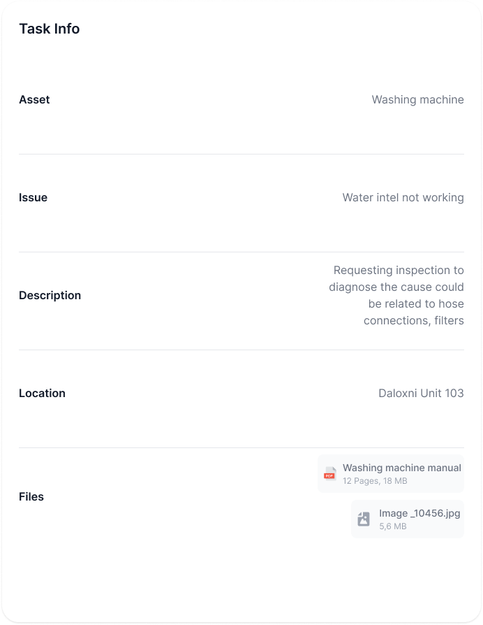Click the diagnose the cause could line
Viewport: 483px width, 625px height.
396,287
